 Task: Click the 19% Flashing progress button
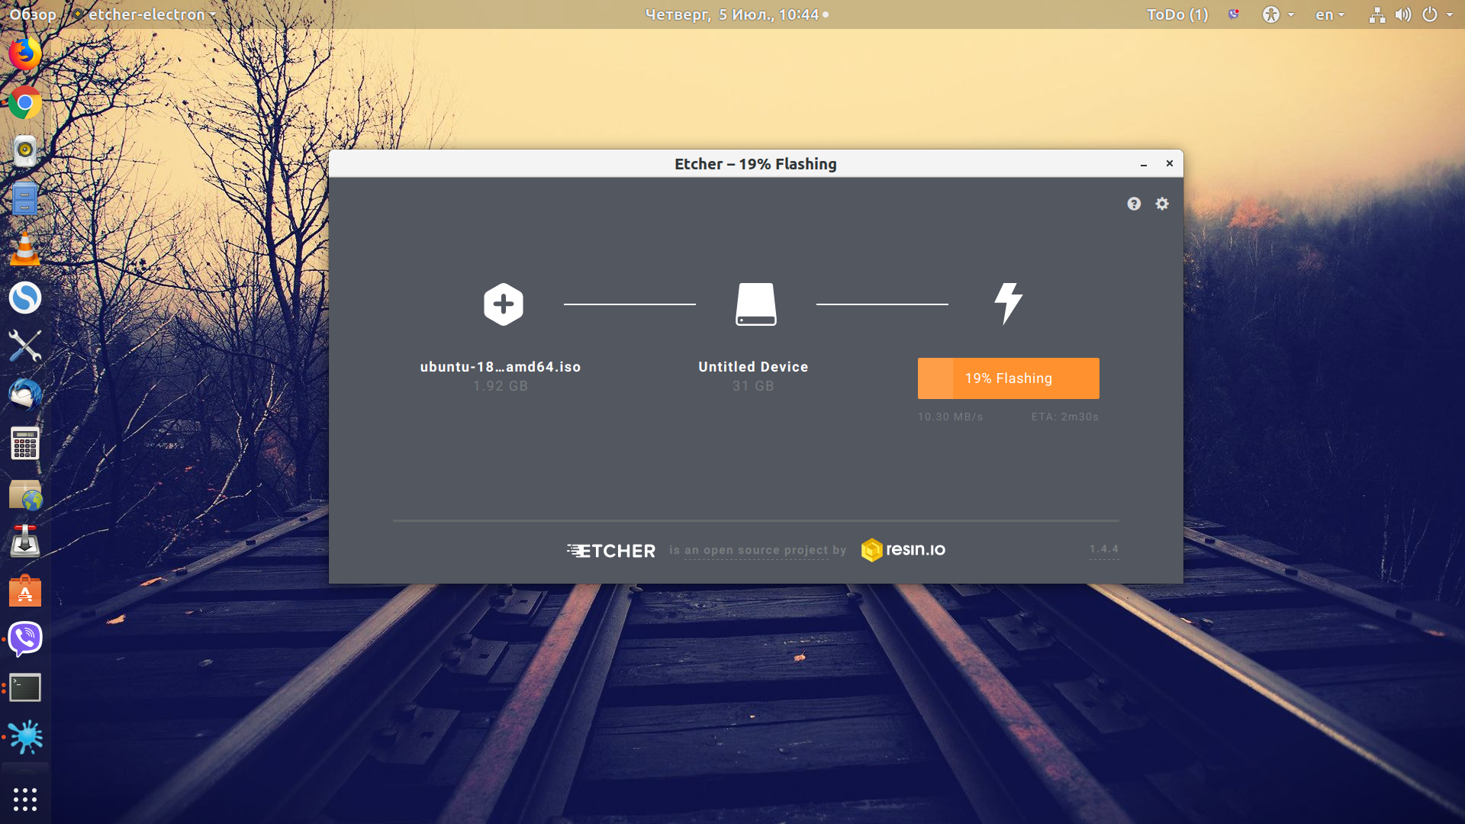pos(1009,378)
